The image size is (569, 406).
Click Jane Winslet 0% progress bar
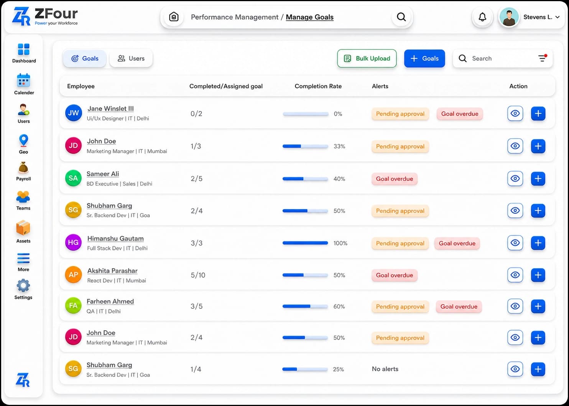point(306,114)
